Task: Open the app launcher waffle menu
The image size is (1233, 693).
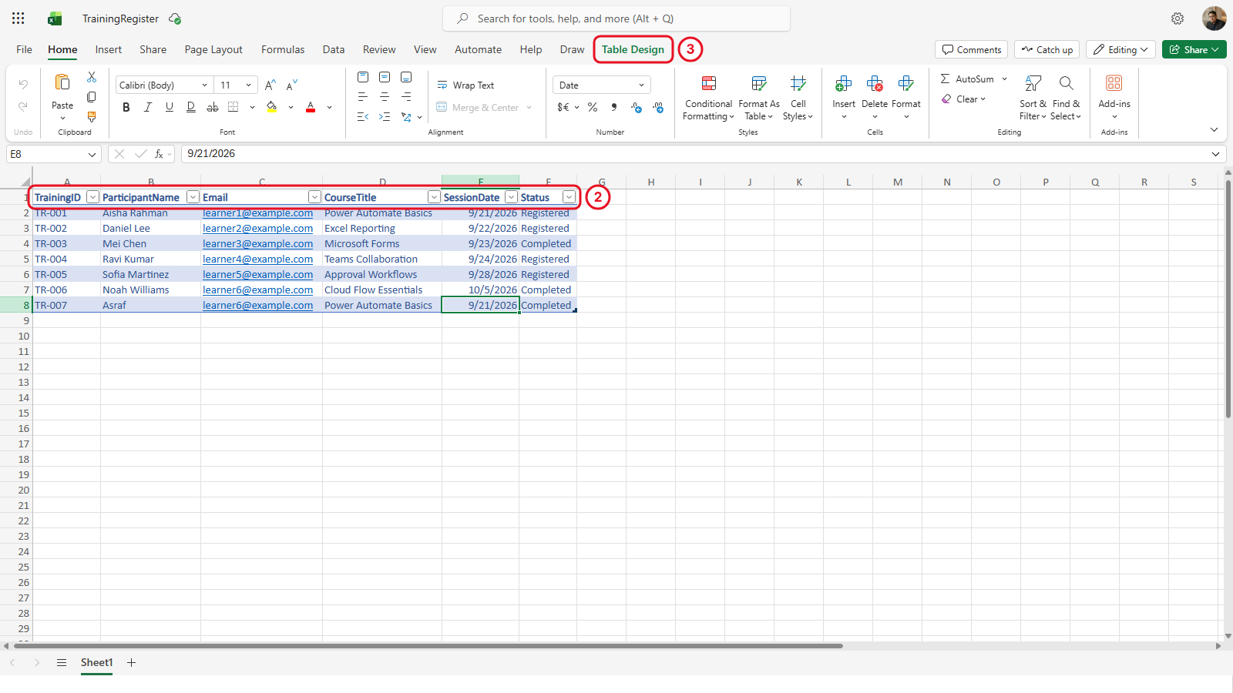Action: coord(18,18)
